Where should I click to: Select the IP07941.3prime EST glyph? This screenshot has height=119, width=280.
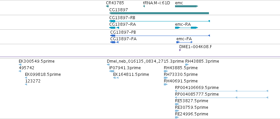(112, 71)
